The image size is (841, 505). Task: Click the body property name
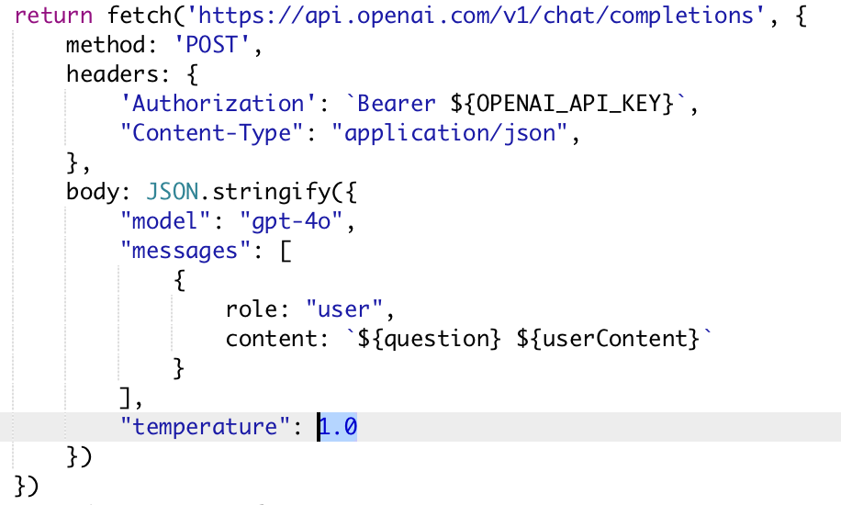[93, 192]
